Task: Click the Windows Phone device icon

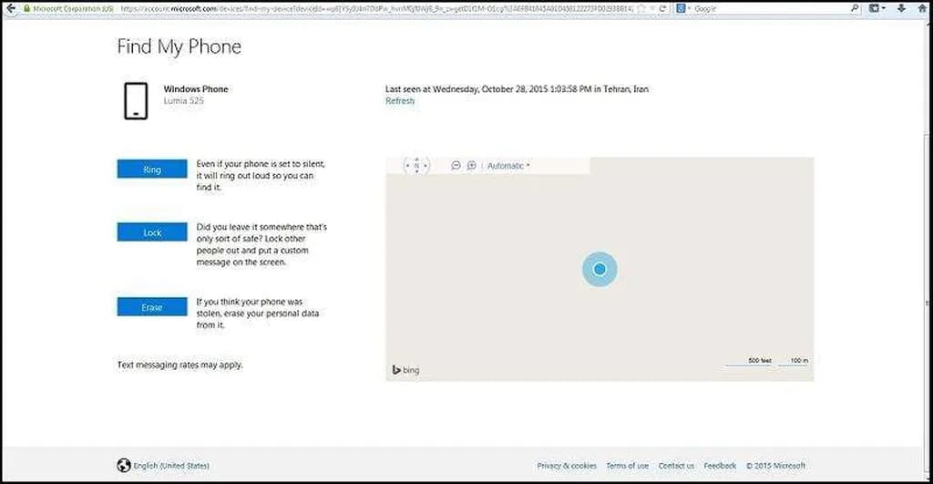Action: [x=136, y=100]
